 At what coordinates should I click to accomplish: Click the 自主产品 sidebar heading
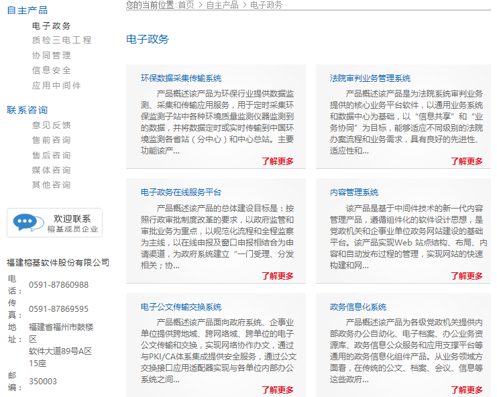[x=27, y=10]
